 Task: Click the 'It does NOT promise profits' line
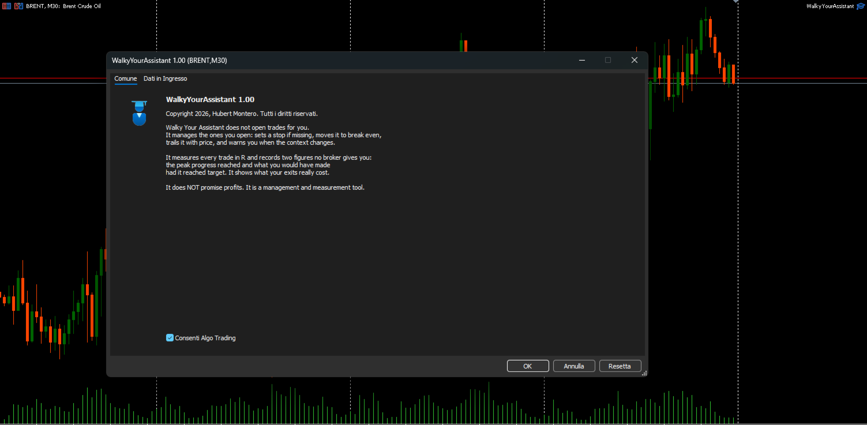point(265,187)
